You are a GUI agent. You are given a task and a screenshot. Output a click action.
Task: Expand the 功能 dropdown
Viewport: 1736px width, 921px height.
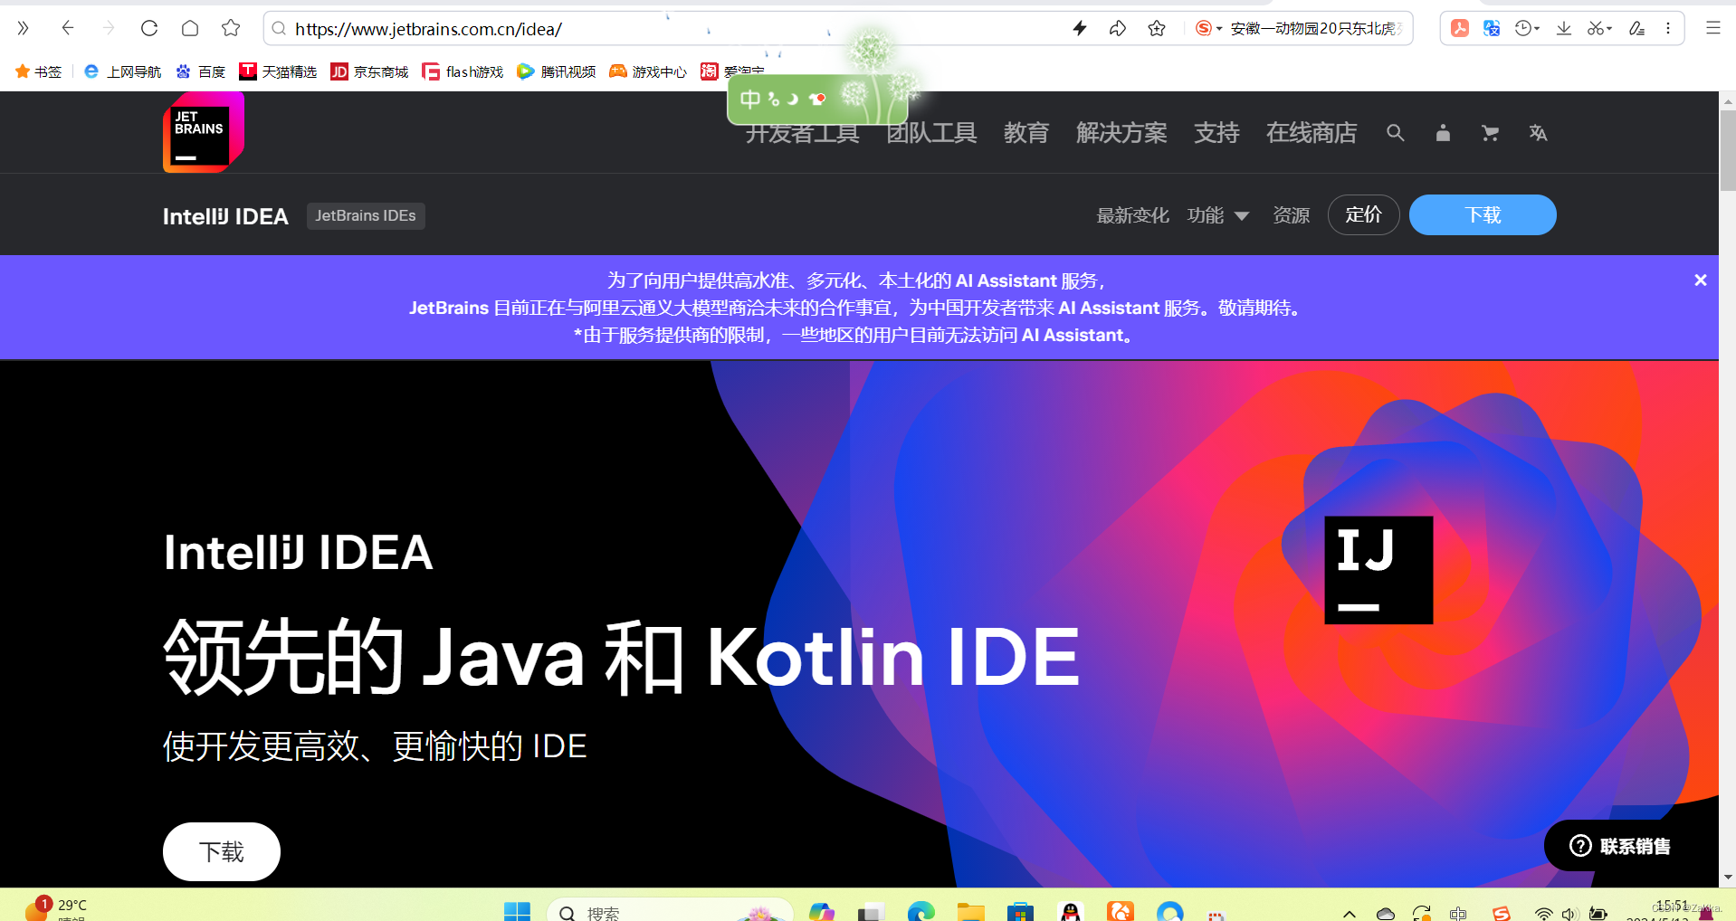1217,215
